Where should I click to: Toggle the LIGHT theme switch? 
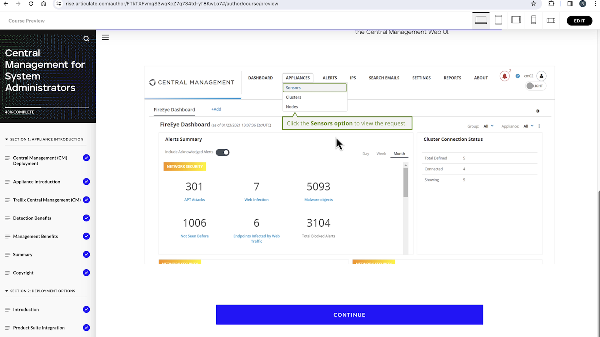[535, 86]
